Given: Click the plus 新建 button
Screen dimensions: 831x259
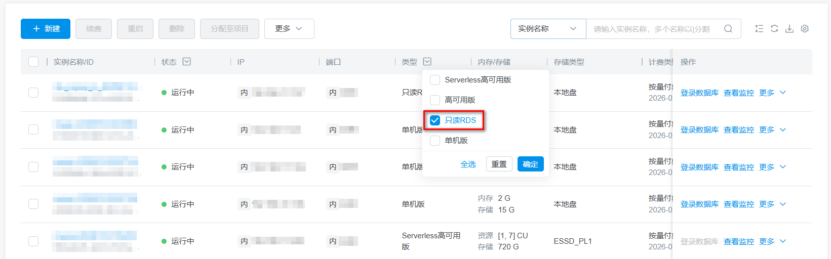Looking at the screenshot, I should pyautogui.click(x=46, y=29).
